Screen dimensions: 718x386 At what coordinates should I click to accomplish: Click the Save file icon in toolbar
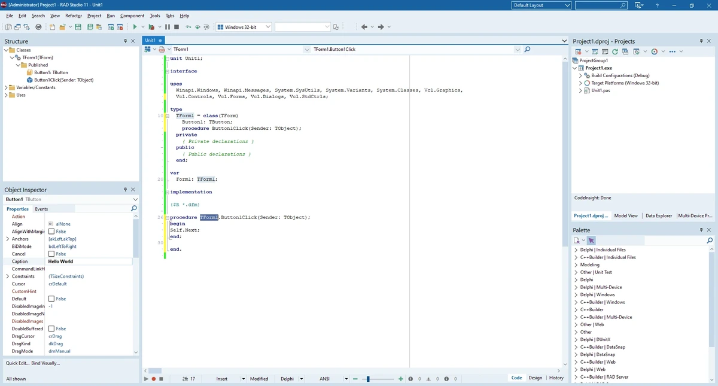coord(78,27)
